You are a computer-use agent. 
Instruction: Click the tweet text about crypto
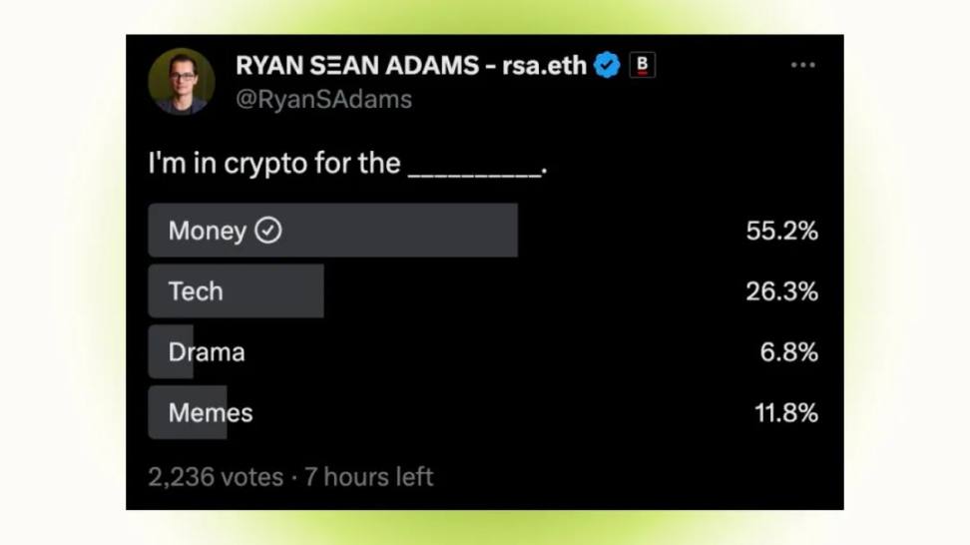coord(347,164)
